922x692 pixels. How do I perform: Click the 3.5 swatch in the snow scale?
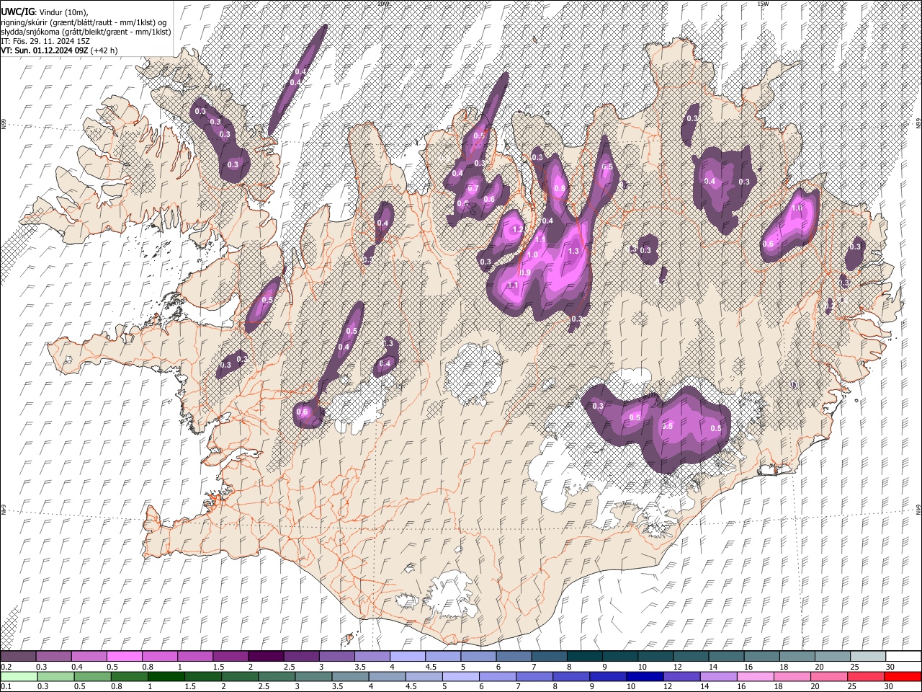372,657
